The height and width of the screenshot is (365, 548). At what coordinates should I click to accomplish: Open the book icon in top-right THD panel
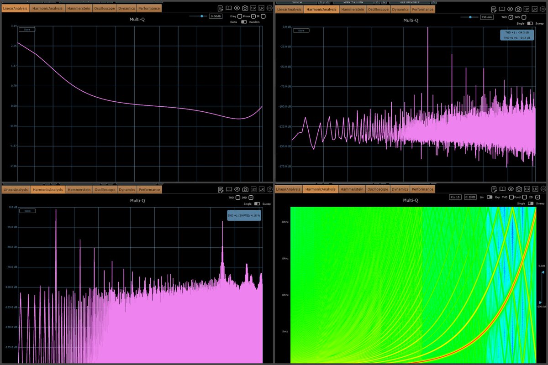click(502, 9)
